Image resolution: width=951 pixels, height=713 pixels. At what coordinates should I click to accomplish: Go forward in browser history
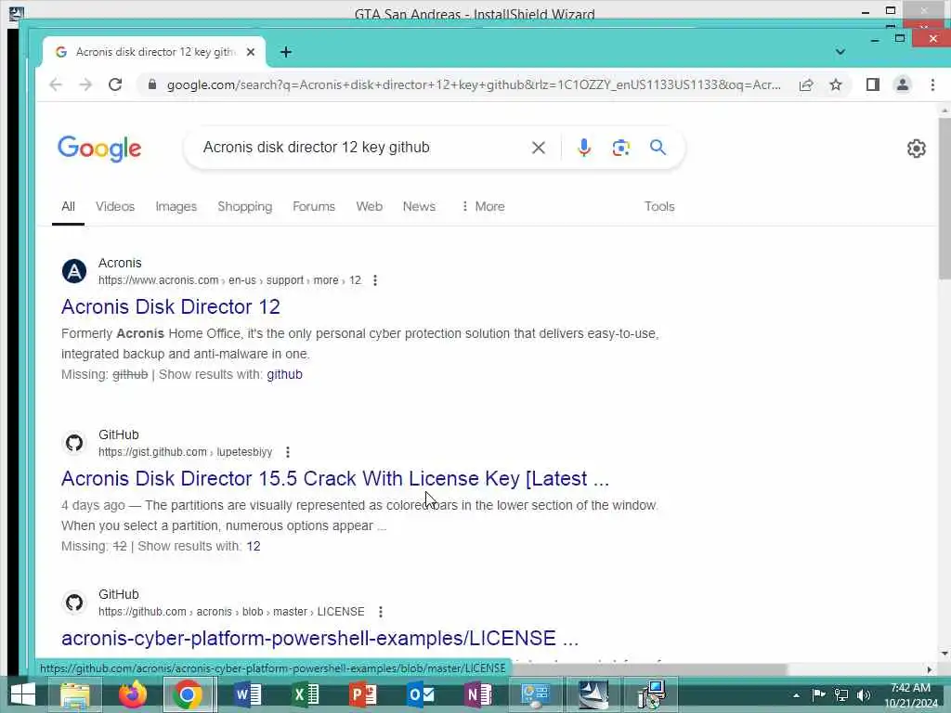[85, 84]
